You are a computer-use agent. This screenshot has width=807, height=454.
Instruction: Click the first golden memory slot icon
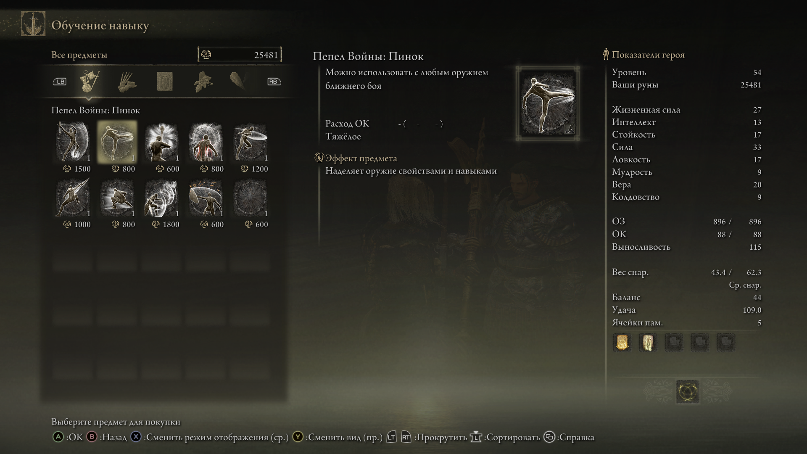coord(622,343)
